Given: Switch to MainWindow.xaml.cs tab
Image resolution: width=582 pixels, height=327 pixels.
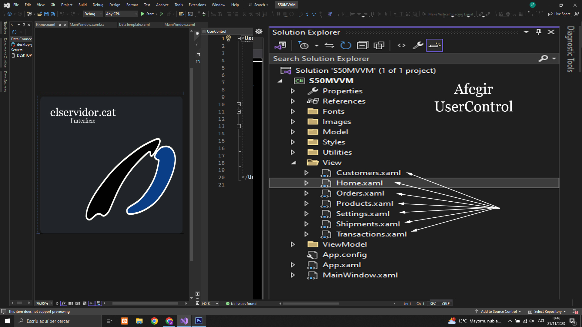Looking at the screenshot, I should pyautogui.click(x=87, y=25).
